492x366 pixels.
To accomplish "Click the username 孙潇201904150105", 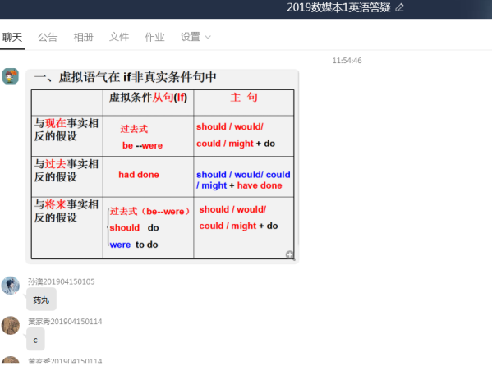I will 61,281.
